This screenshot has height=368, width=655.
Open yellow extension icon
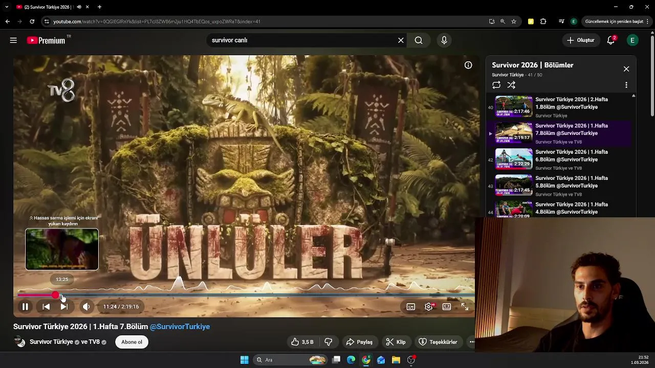[x=531, y=21]
